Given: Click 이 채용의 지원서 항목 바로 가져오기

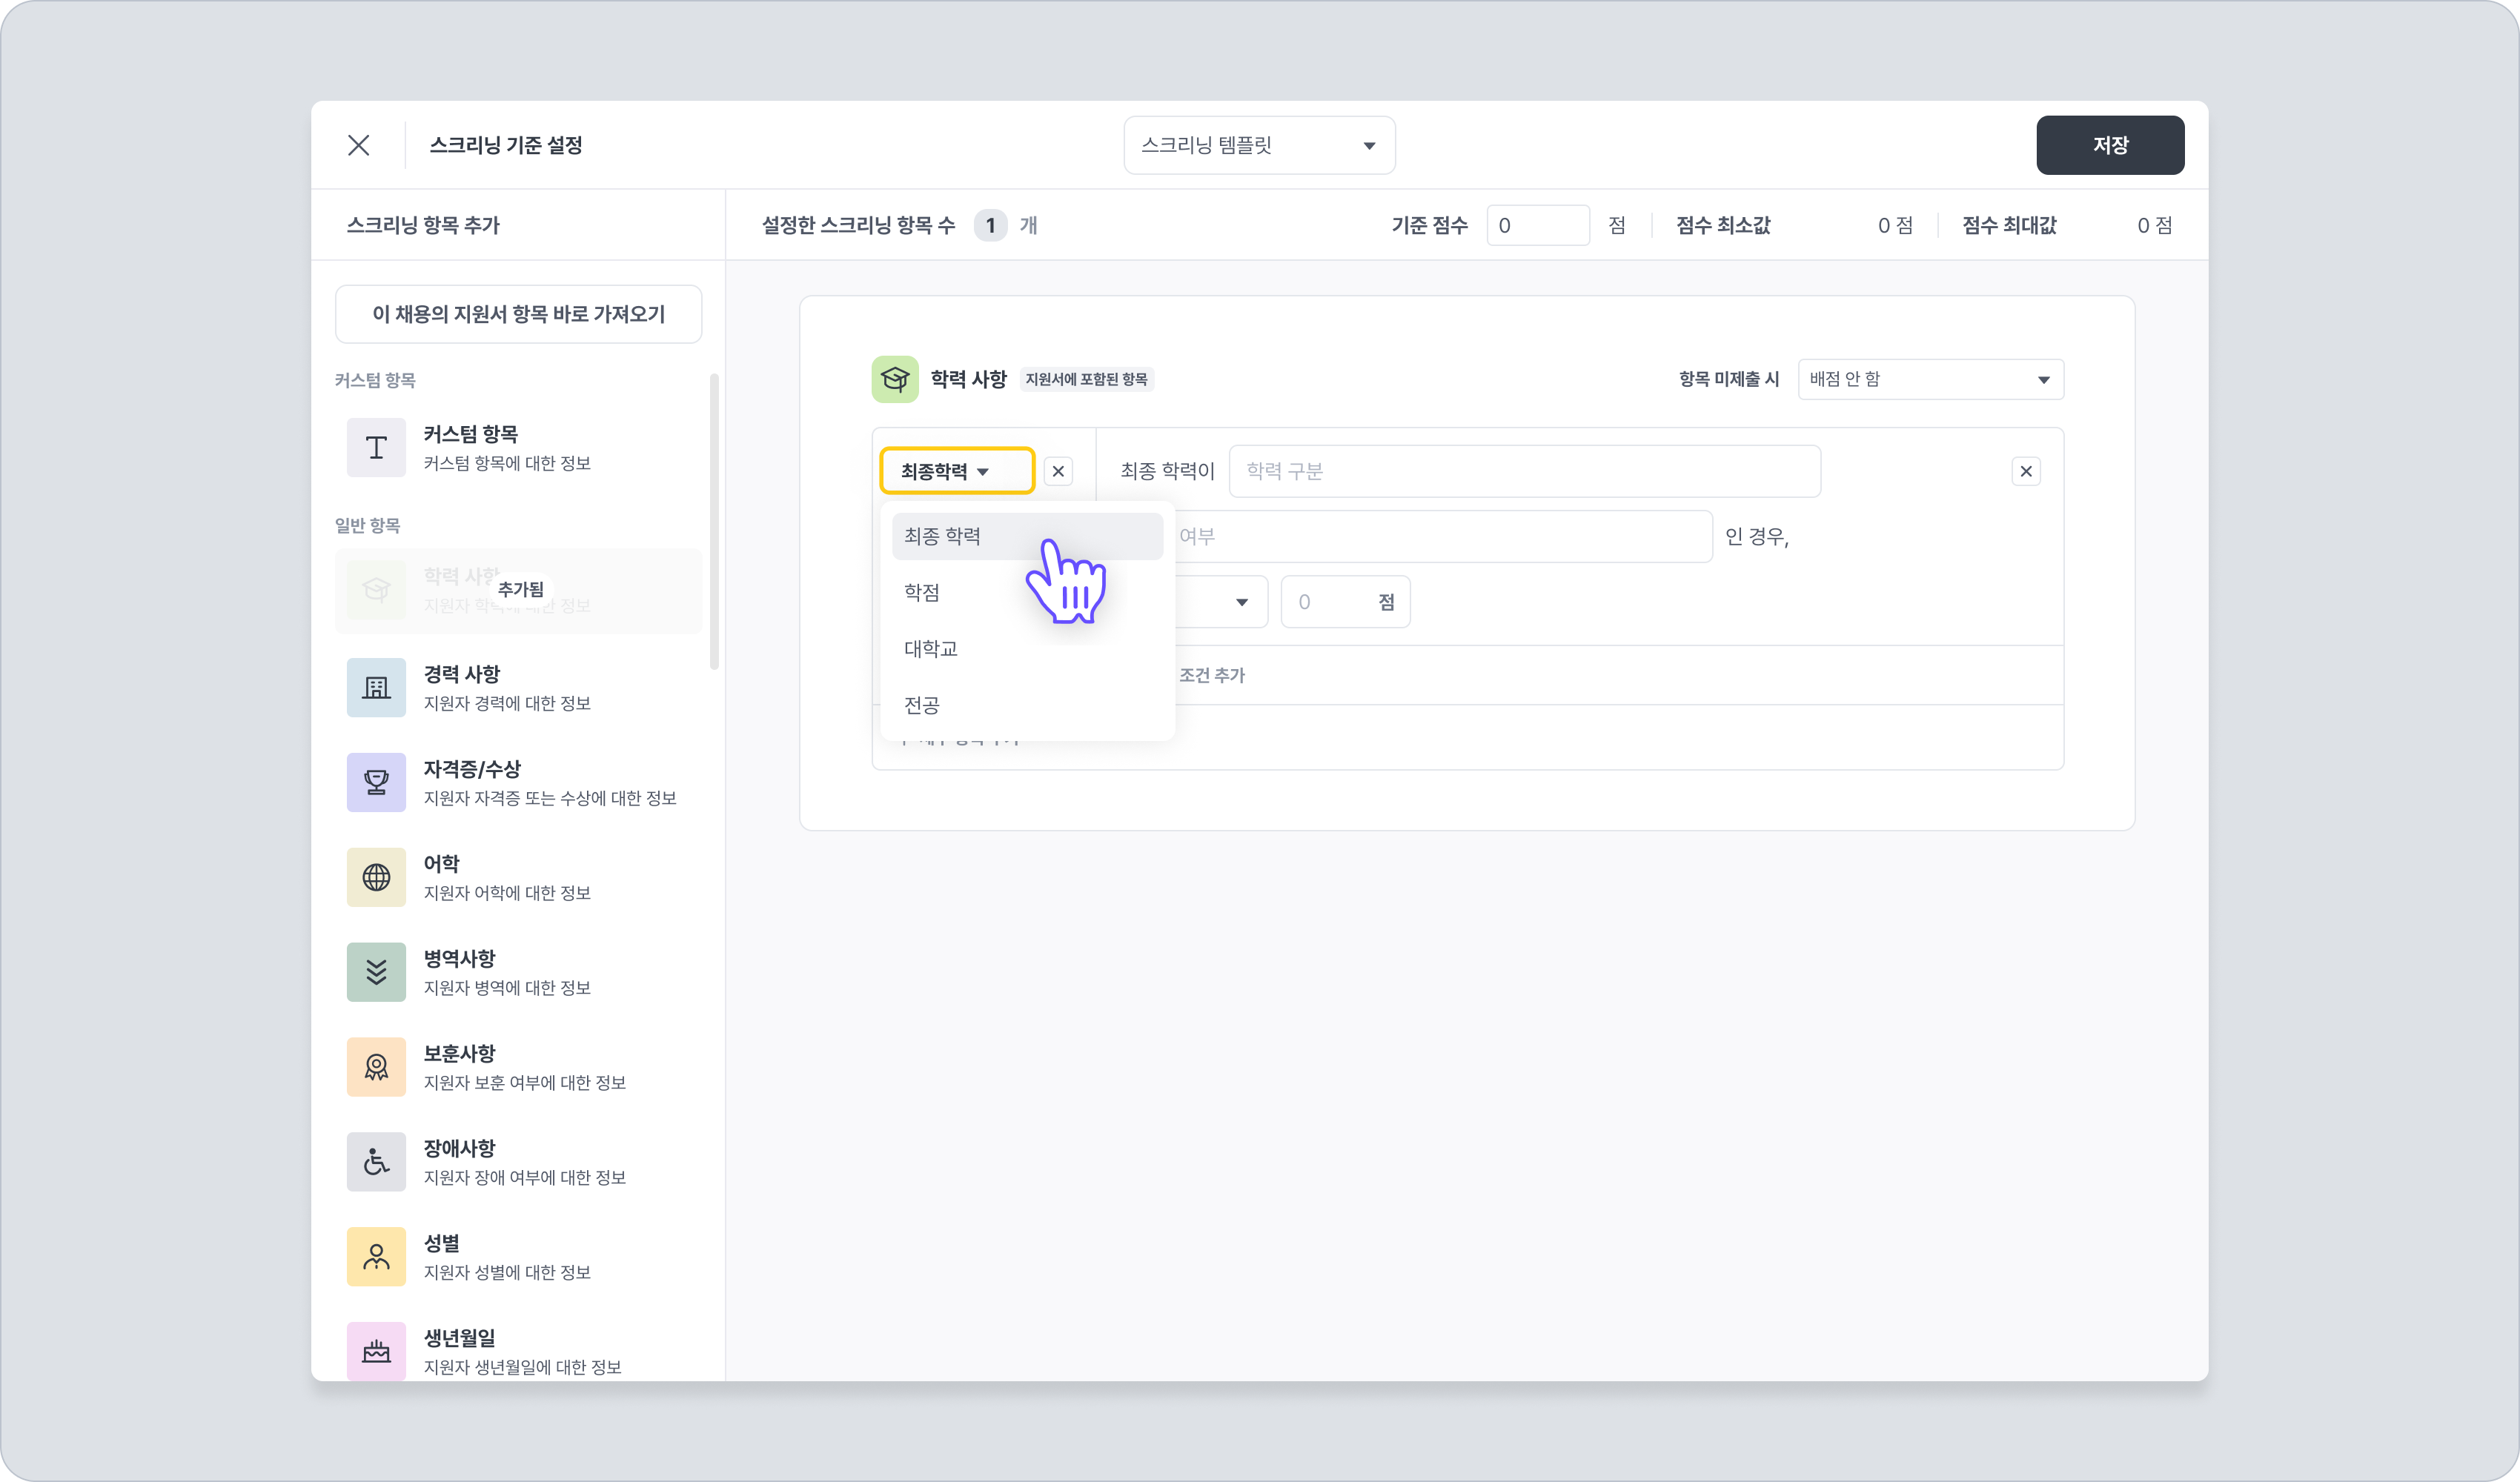Looking at the screenshot, I should (x=518, y=314).
